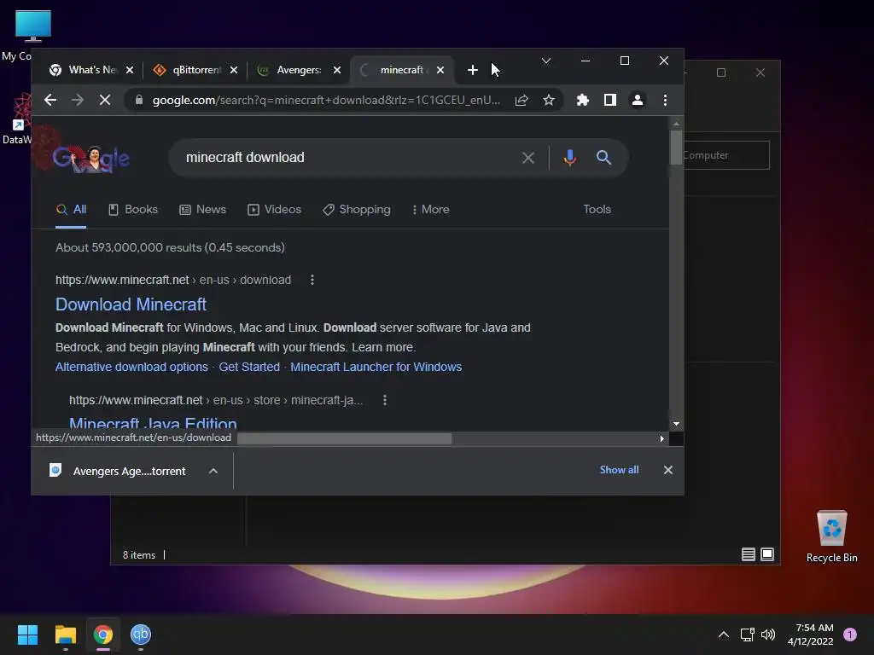The width and height of the screenshot is (874, 655).
Task: Open the Get Started link
Action: (x=249, y=367)
